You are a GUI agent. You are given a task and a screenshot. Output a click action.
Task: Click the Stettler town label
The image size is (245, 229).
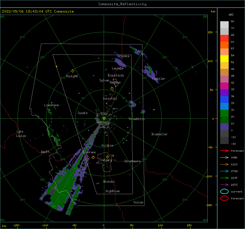[x=159, y=79]
